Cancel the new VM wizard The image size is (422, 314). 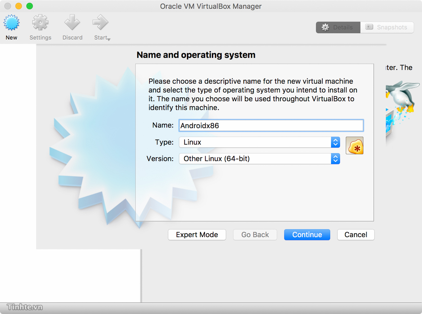point(356,235)
